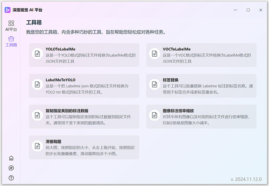
Task: Open the hashtag chat bubble icon
Action: 11,168
